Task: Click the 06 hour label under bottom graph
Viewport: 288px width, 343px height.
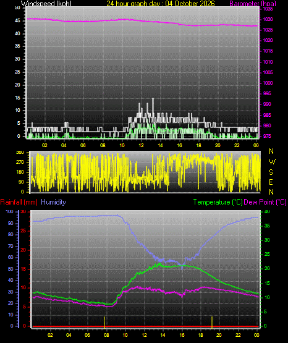Action: (87, 335)
